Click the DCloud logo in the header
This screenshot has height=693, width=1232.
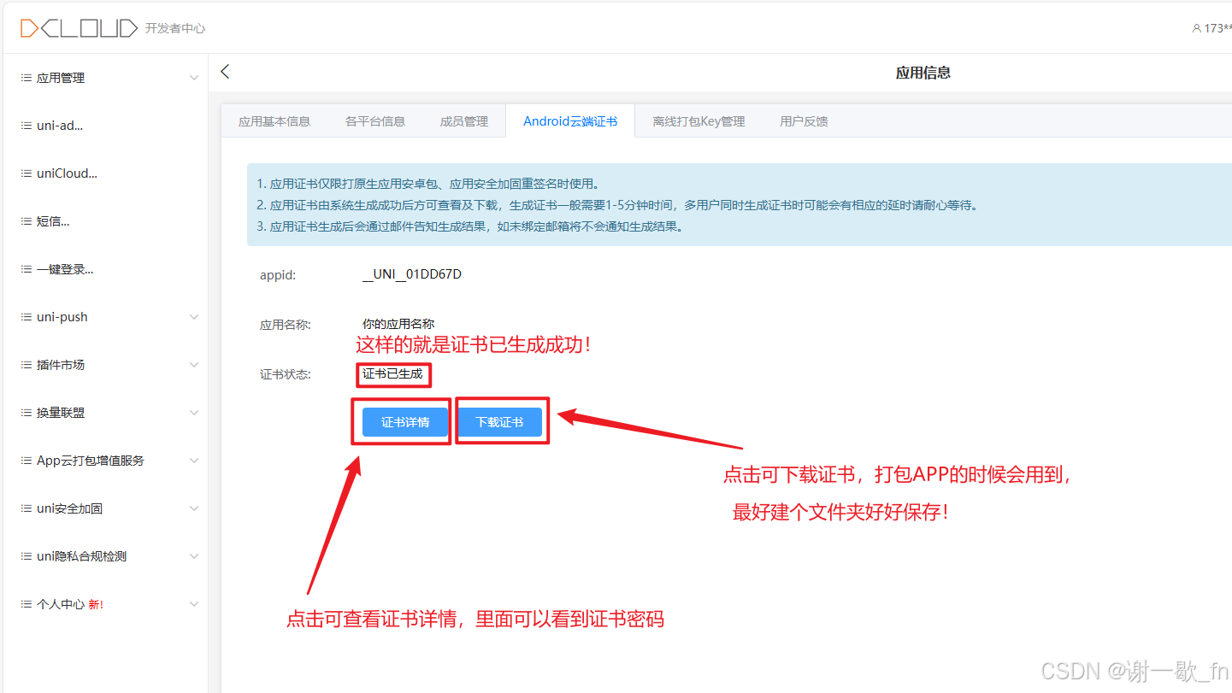tap(79, 28)
